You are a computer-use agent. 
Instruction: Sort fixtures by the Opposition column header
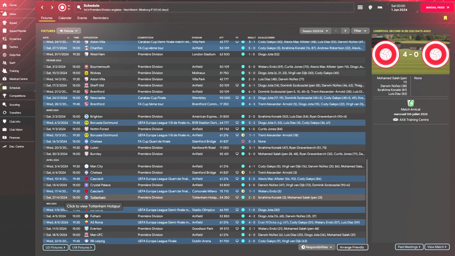click(91, 38)
